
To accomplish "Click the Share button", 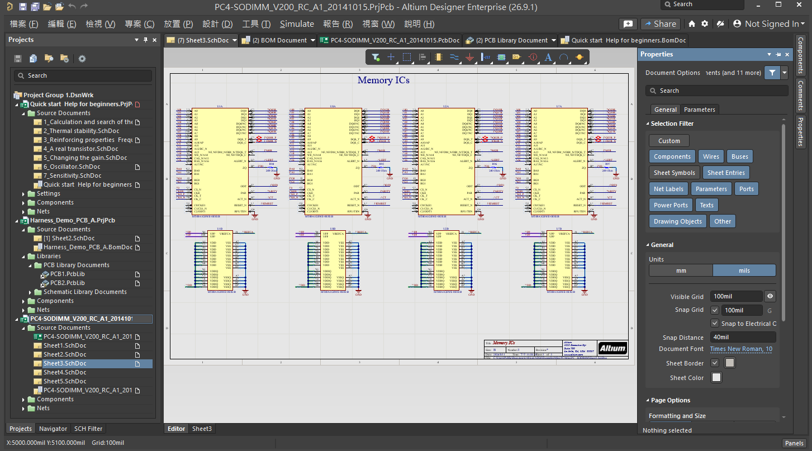I will coord(659,24).
